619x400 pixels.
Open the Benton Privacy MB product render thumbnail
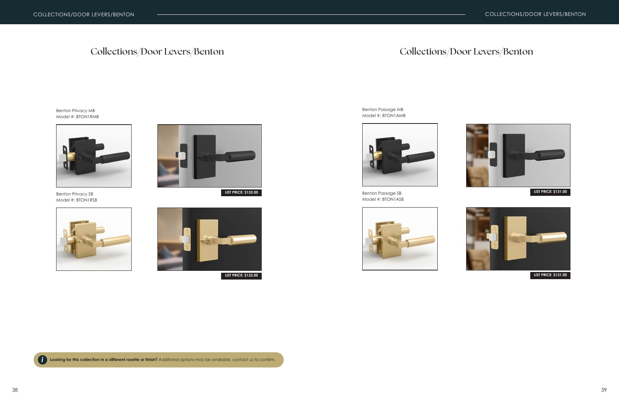coord(94,156)
